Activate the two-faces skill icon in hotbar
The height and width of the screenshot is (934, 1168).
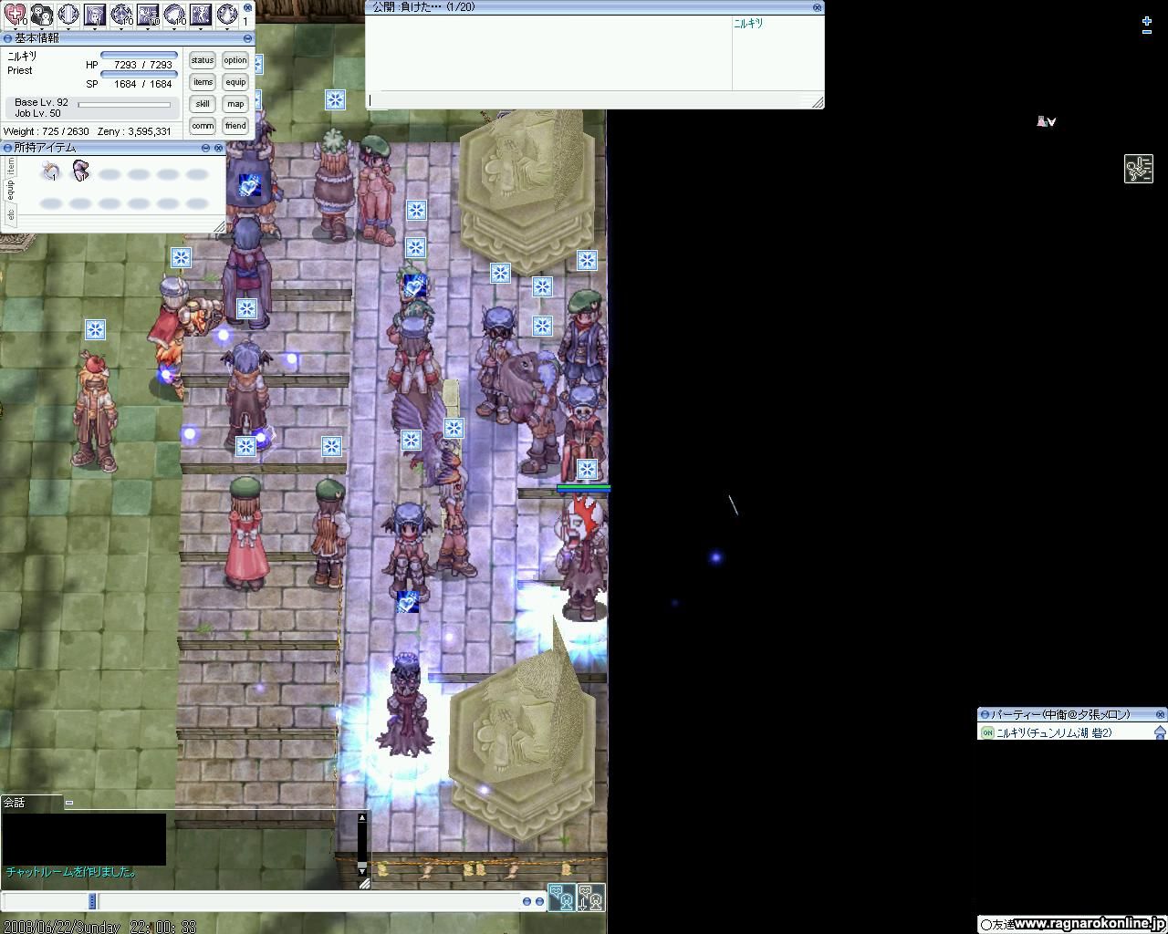tap(41, 13)
